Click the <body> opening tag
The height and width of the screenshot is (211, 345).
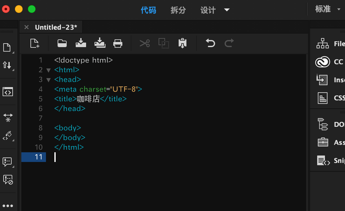[68, 128]
